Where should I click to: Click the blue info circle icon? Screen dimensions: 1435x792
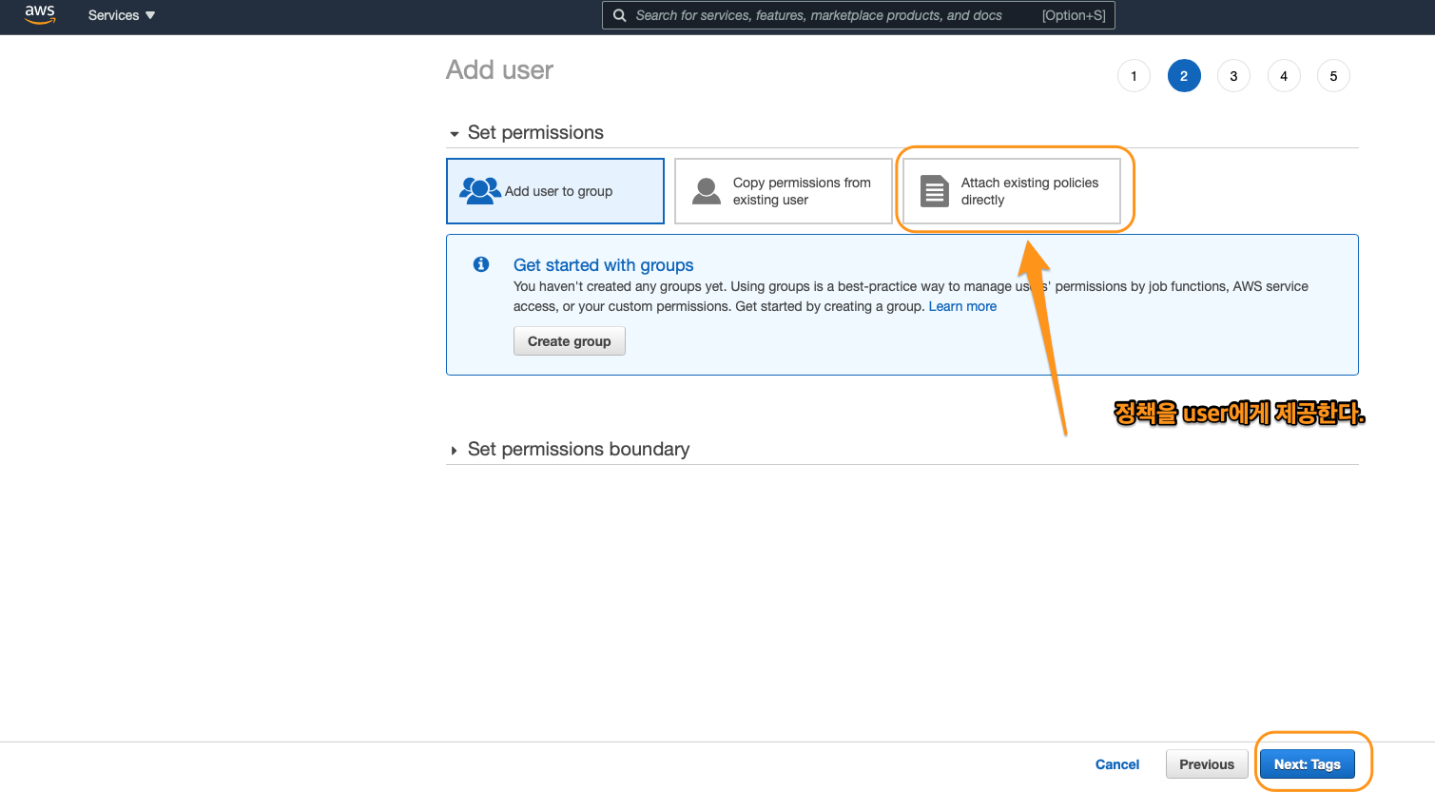click(481, 264)
